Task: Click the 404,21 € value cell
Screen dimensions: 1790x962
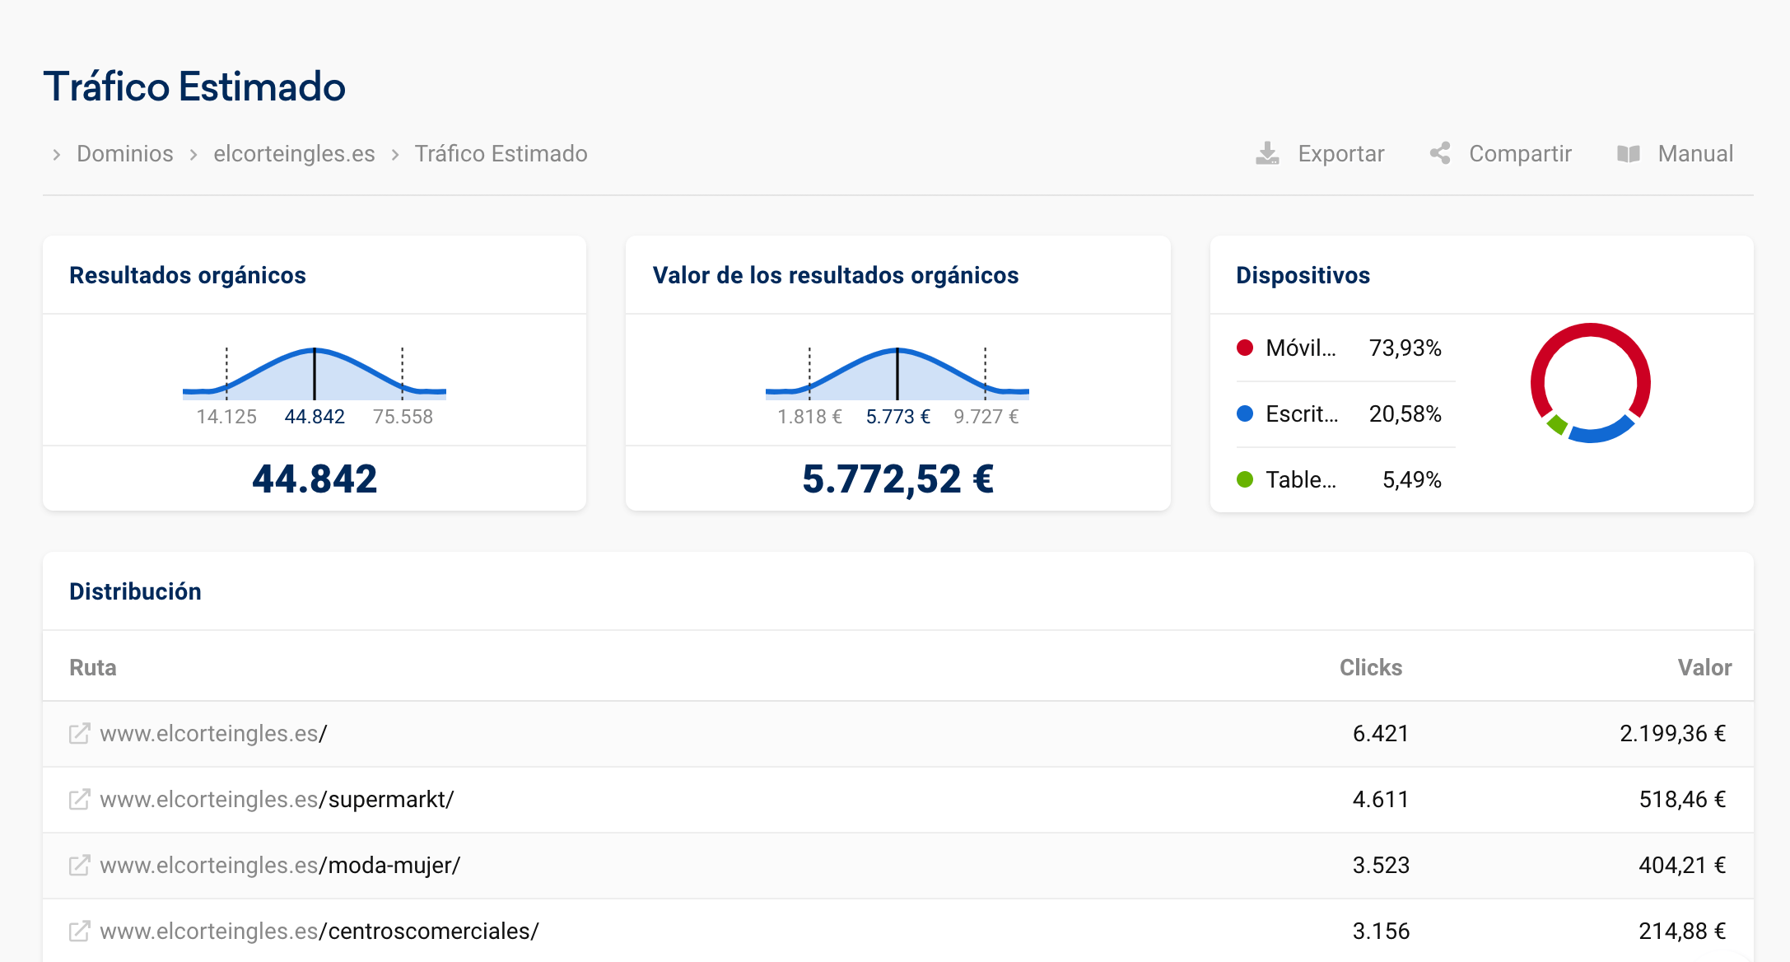Action: point(1682,866)
